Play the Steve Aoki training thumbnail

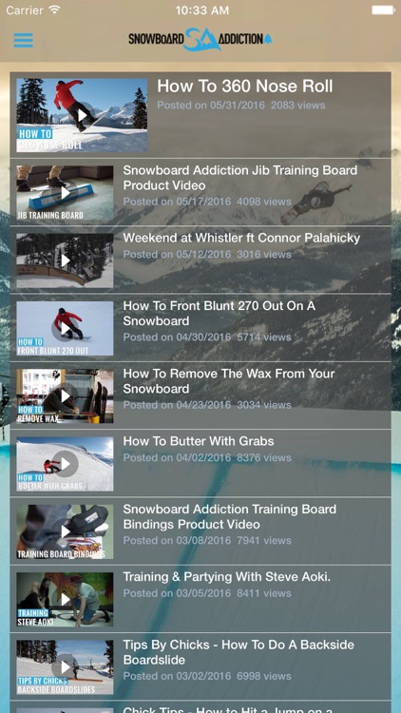(x=65, y=599)
